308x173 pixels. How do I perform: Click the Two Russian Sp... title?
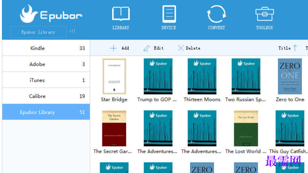[245, 99]
